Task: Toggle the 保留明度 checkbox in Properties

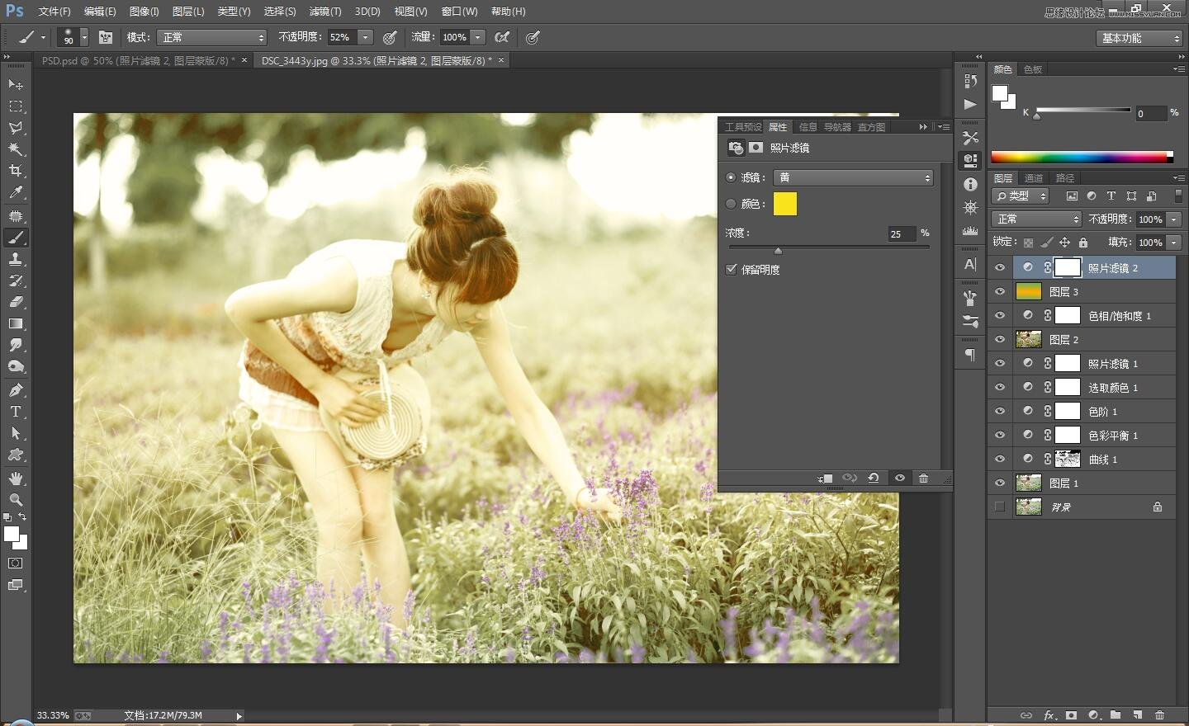Action: click(731, 269)
